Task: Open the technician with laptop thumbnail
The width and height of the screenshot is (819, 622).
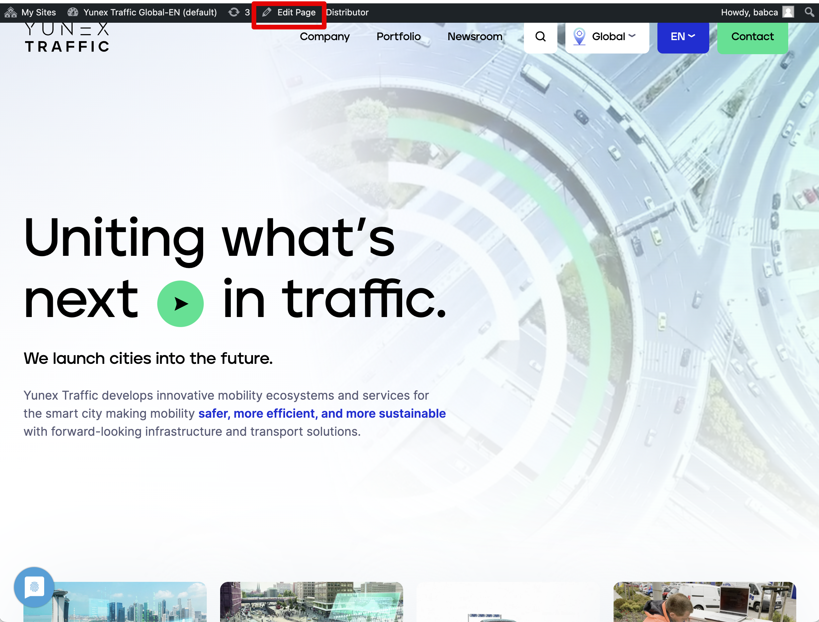Action: pos(704,602)
